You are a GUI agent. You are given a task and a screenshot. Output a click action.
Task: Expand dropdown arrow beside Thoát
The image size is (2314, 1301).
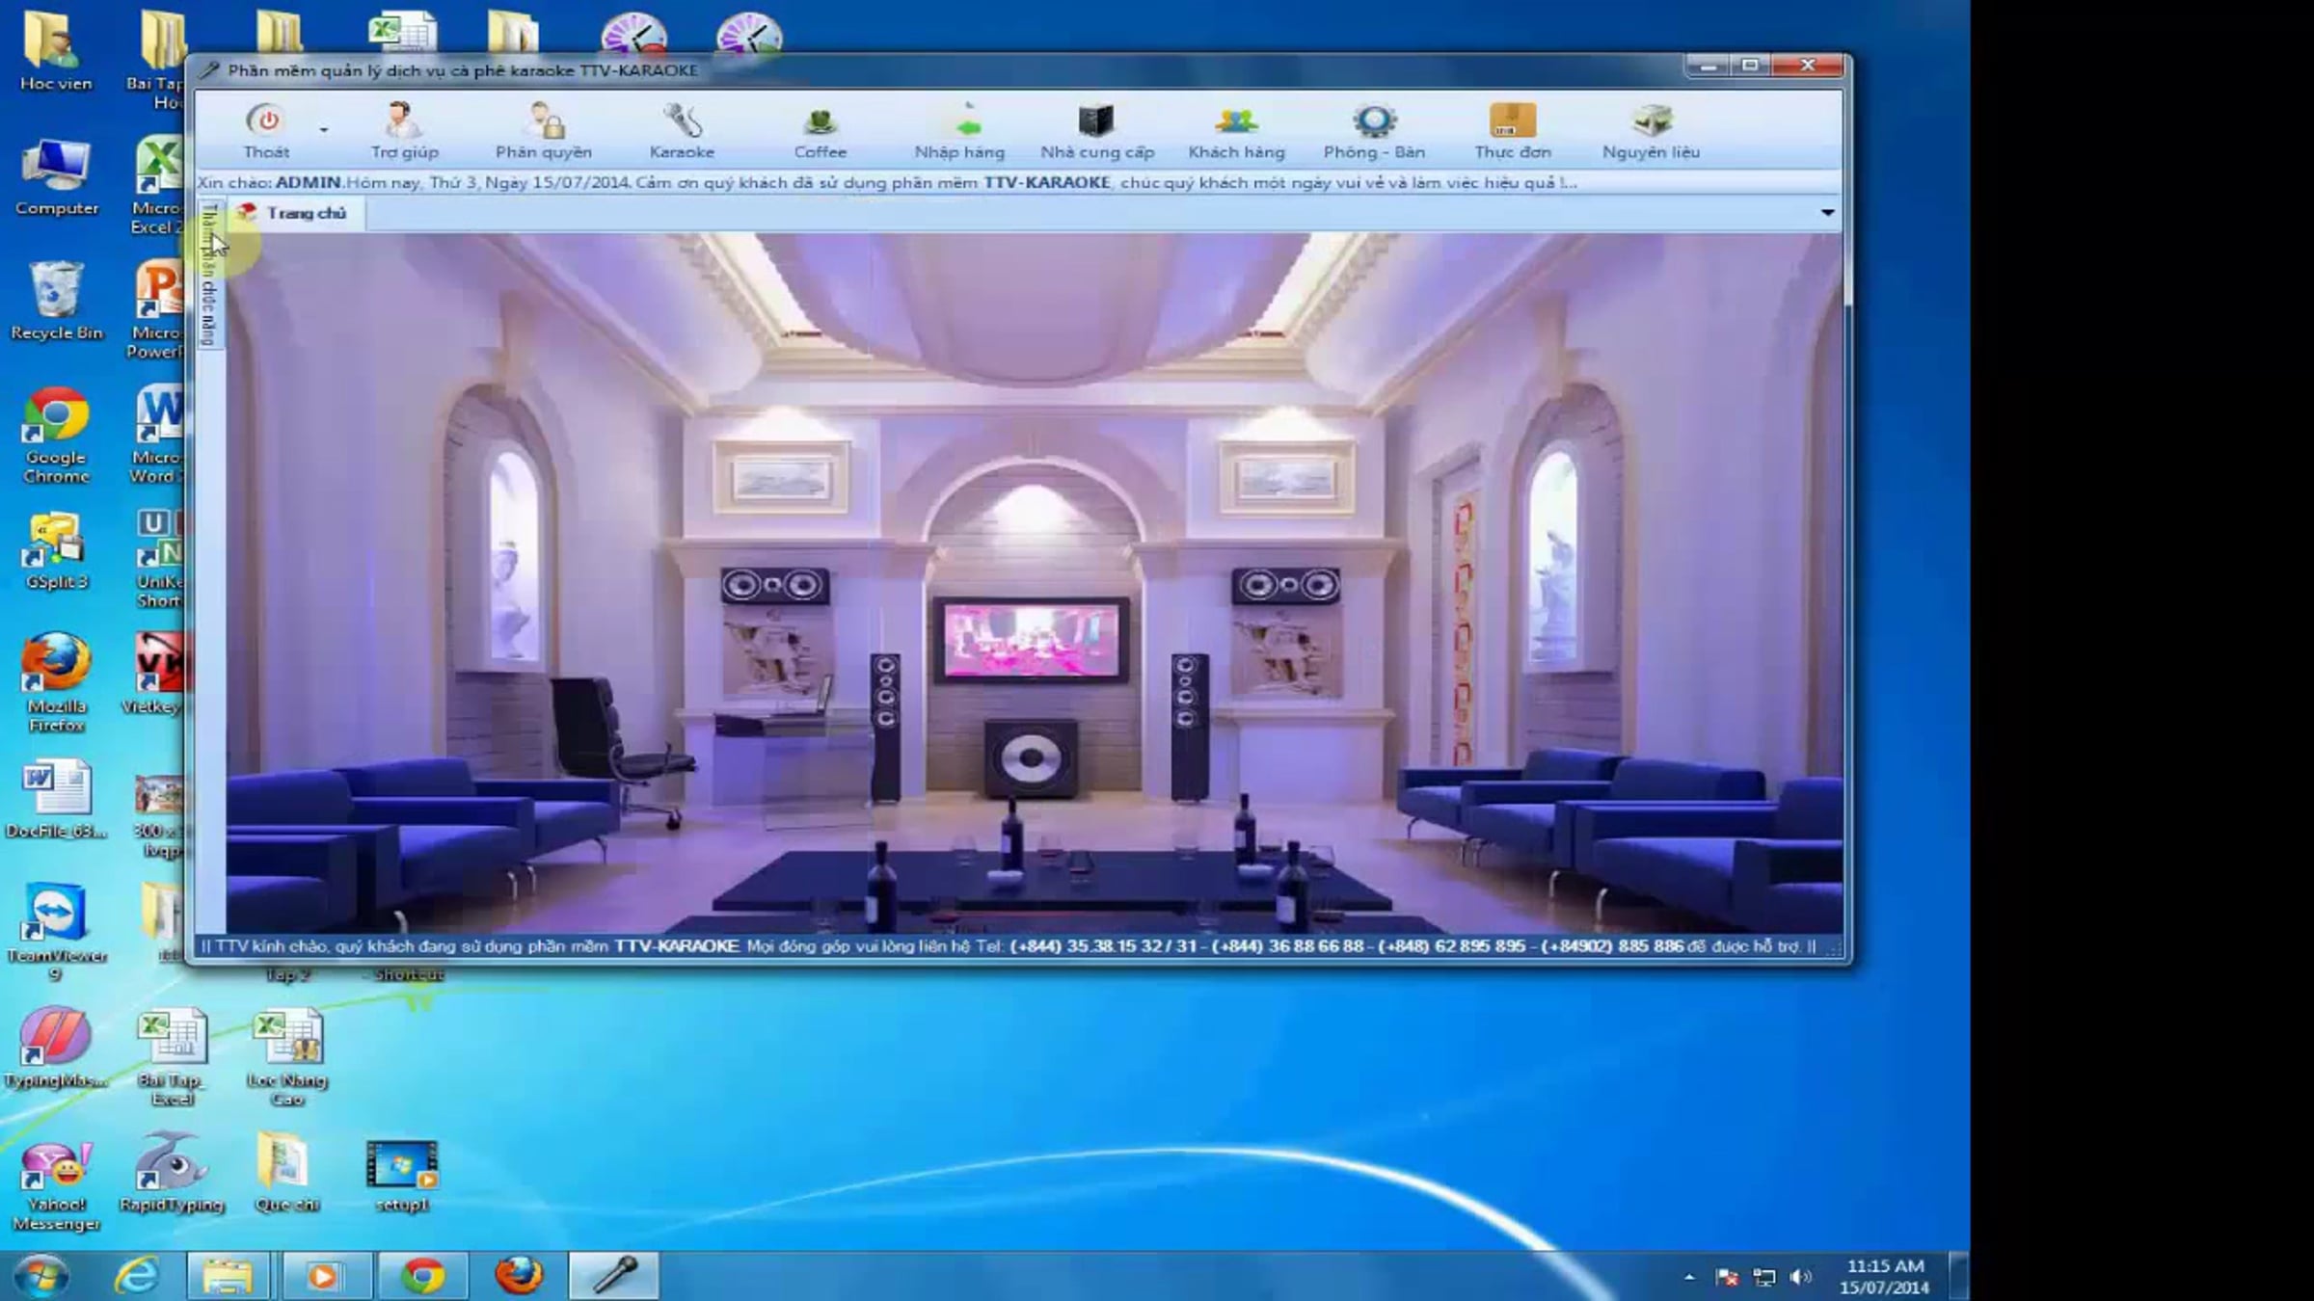click(x=324, y=129)
